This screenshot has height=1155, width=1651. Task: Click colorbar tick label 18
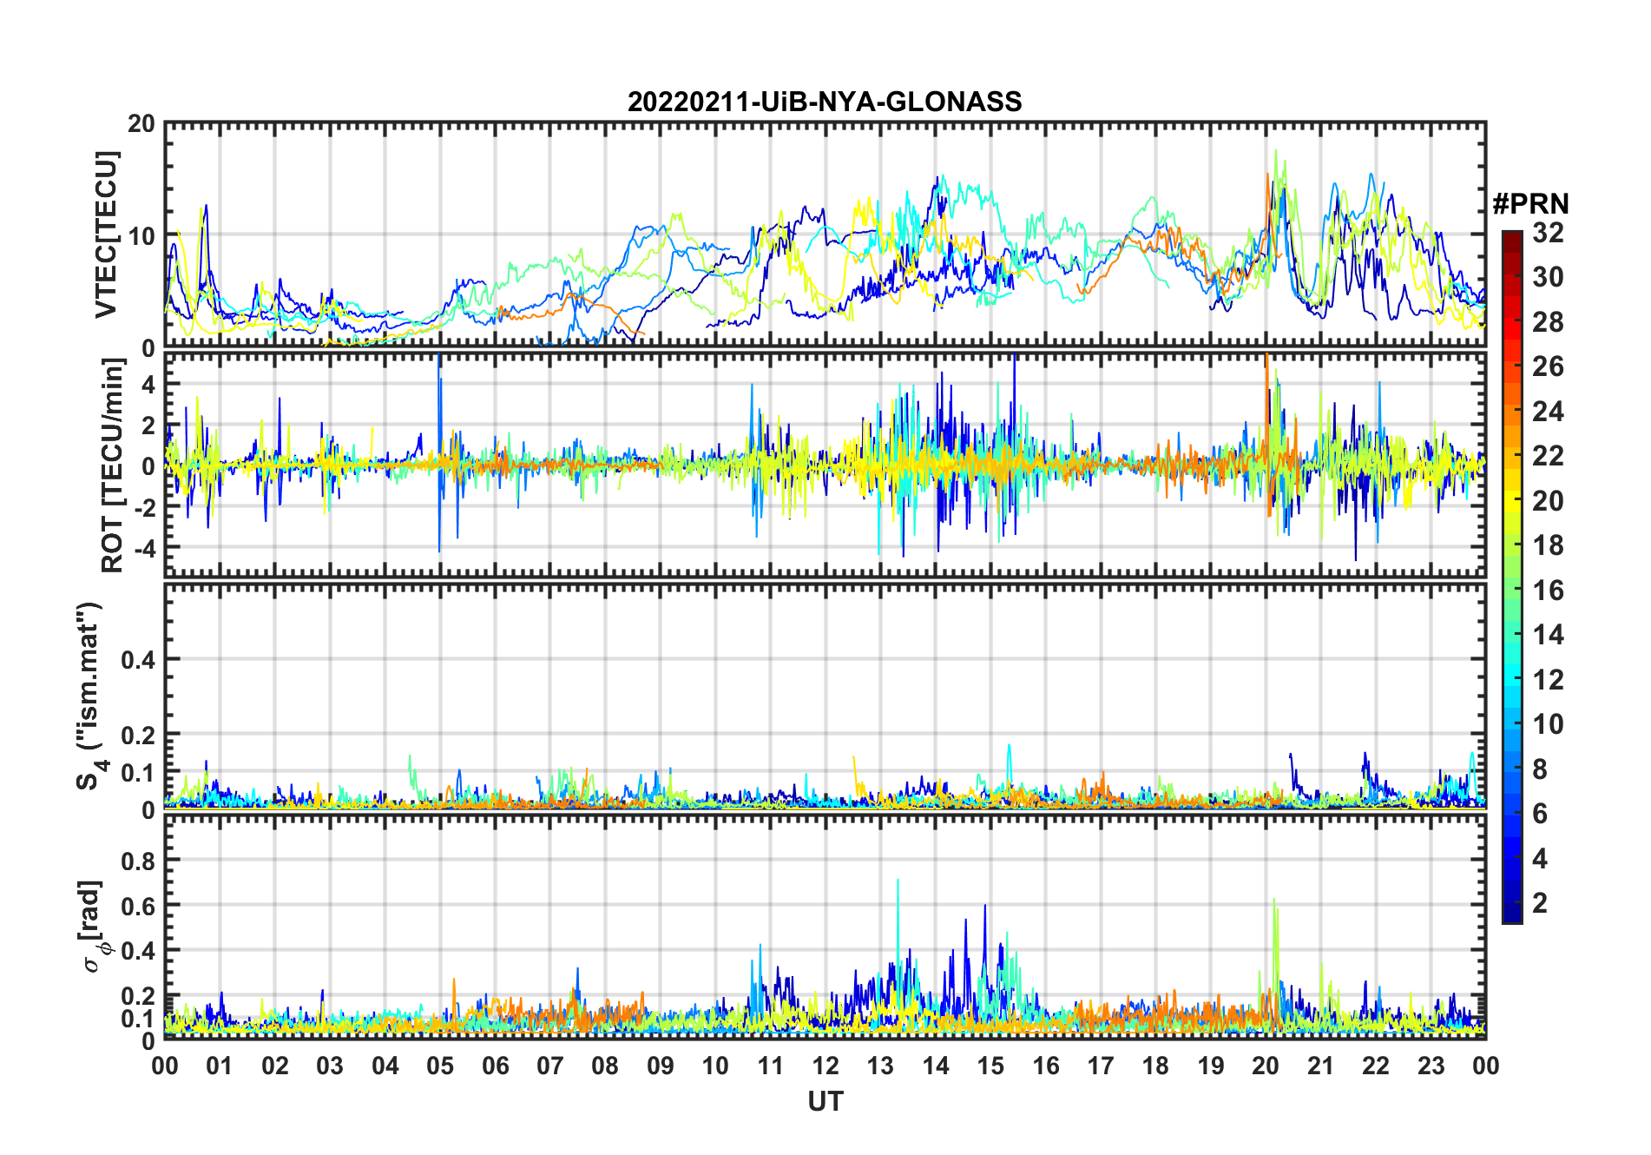(1548, 545)
